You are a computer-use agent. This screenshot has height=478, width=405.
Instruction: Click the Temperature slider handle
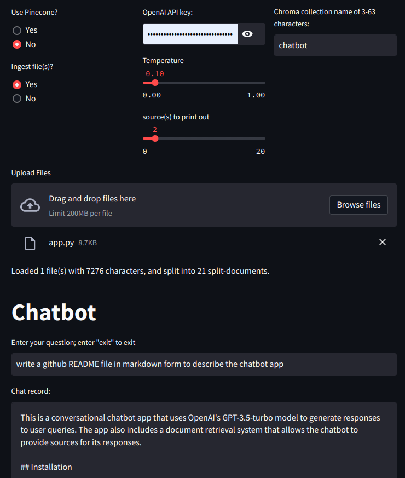point(155,83)
